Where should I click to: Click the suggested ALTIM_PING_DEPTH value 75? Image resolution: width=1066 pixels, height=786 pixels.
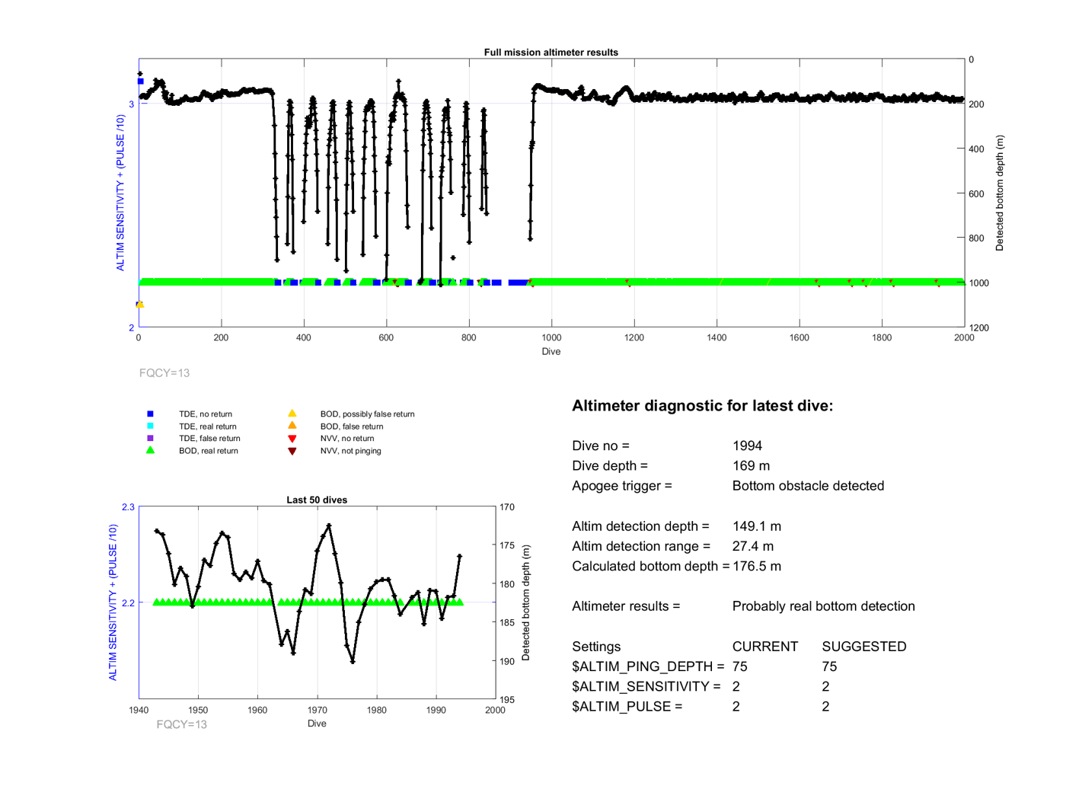tap(829, 666)
